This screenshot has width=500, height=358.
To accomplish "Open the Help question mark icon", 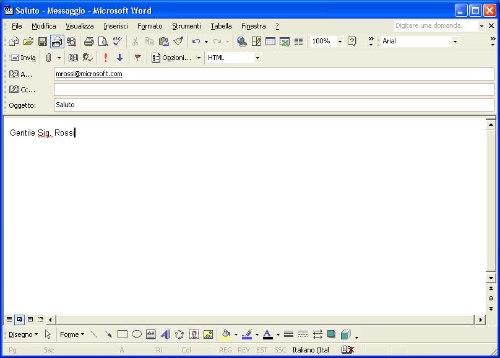I will coord(351,41).
